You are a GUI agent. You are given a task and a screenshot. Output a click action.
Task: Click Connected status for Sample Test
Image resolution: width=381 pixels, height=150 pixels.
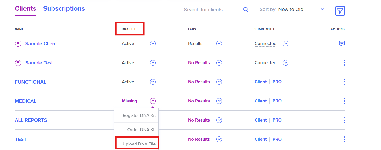(265, 63)
